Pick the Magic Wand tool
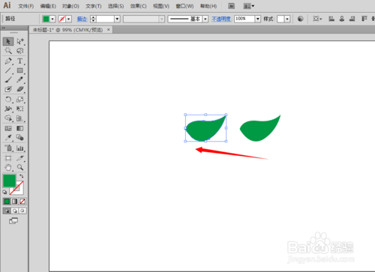This screenshot has height=272, width=375. [x=8, y=51]
